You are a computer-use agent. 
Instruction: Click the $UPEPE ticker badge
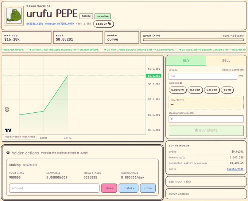(86, 16)
